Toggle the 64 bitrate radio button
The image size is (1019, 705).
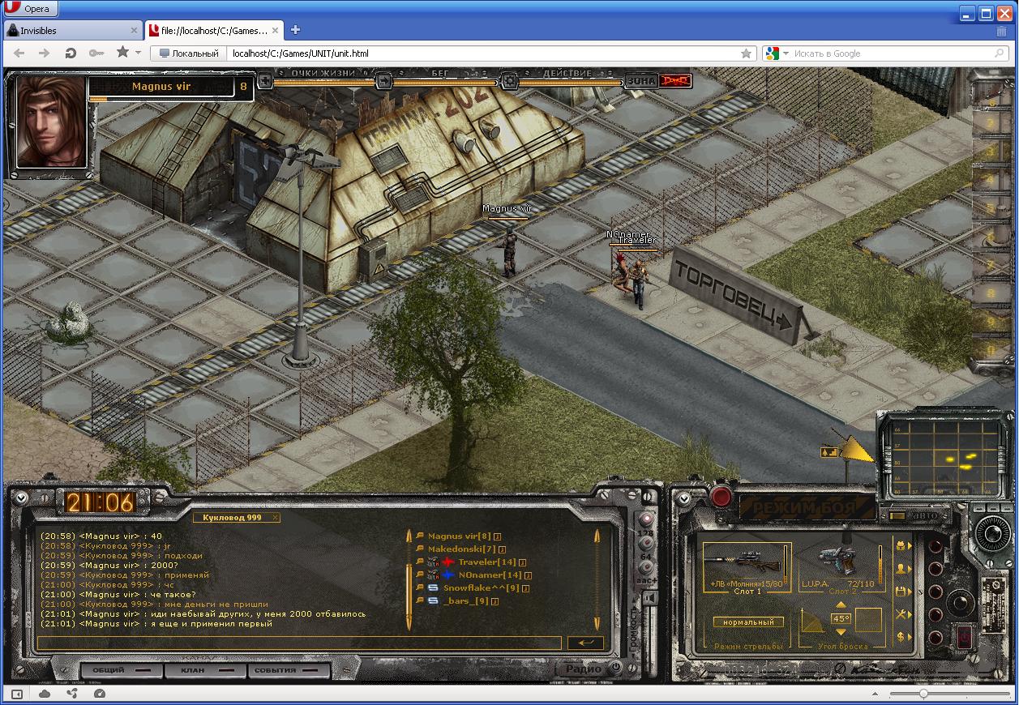coord(646,544)
